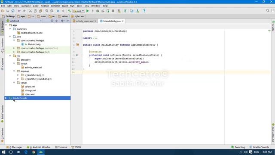Screen dimensions: 275x155
Task: Click the green Run app button
Action: pyautogui.click(x=88, y=11)
